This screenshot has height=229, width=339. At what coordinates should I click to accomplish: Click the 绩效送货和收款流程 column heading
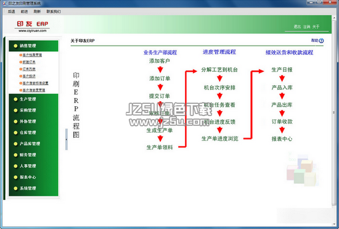289,52
